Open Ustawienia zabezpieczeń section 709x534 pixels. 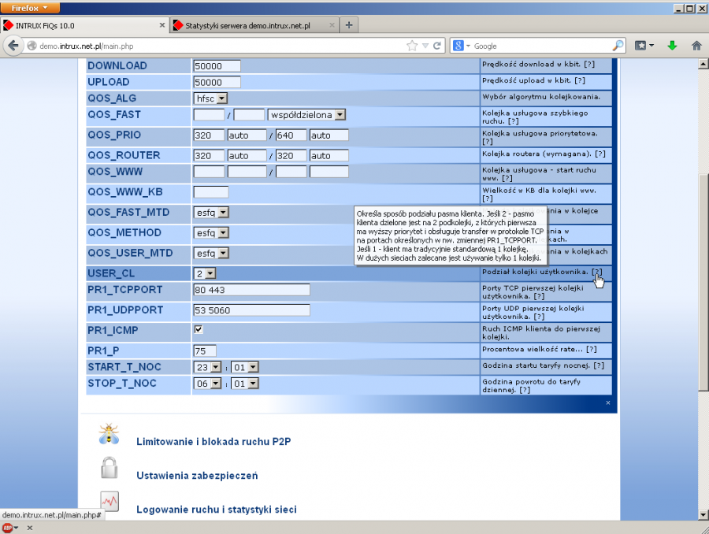click(197, 476)
